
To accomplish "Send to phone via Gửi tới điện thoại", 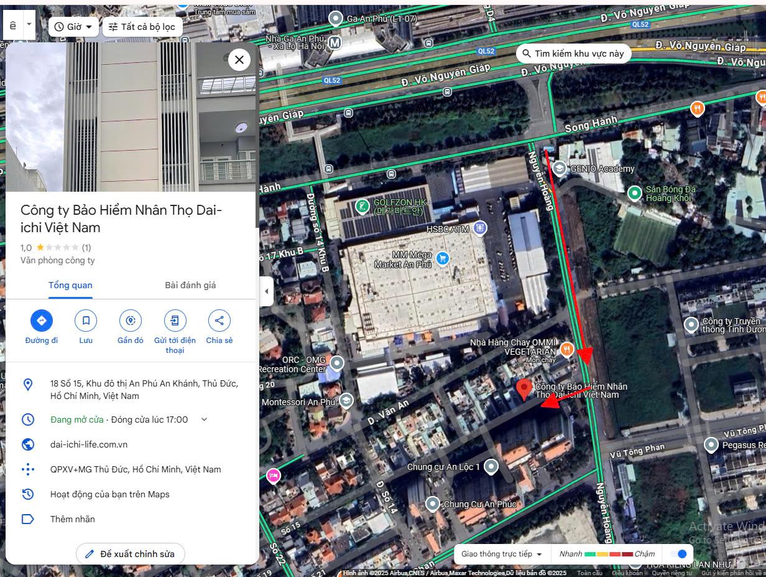I will click(175, 321).
